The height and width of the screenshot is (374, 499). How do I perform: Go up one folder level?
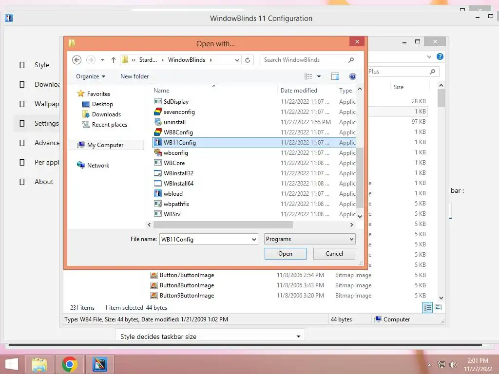[113, 60]
